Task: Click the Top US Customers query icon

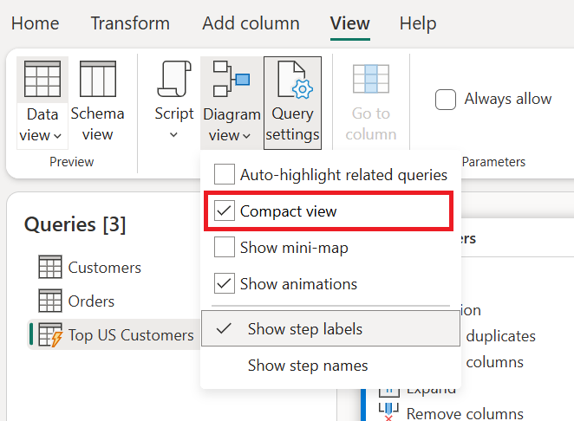Action: coord(50,335)
